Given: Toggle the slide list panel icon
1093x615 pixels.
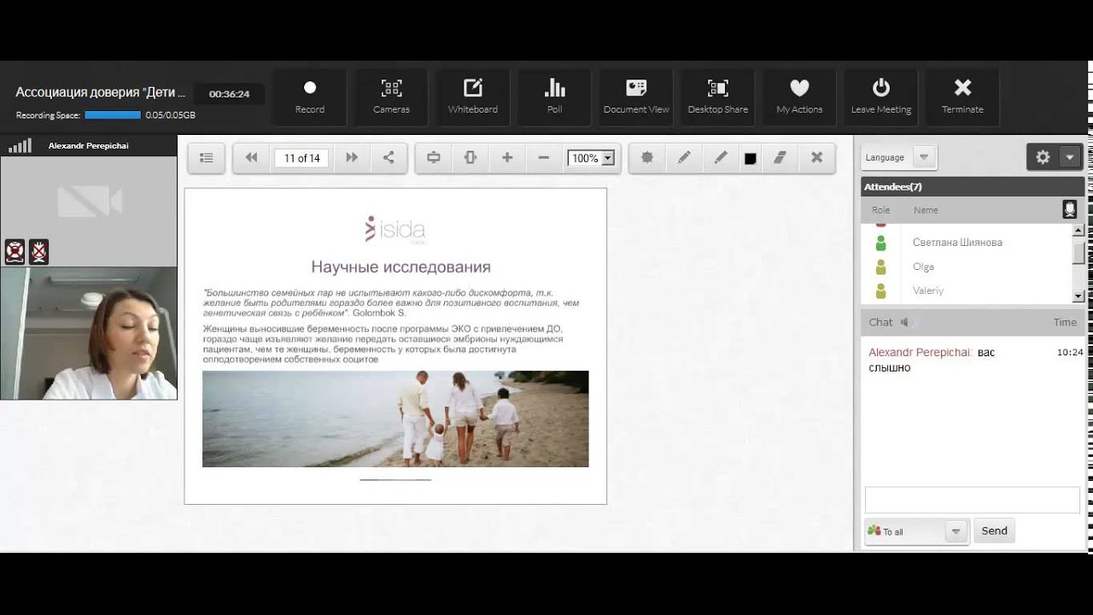Looking at the screenshot, I should (206, 157).
